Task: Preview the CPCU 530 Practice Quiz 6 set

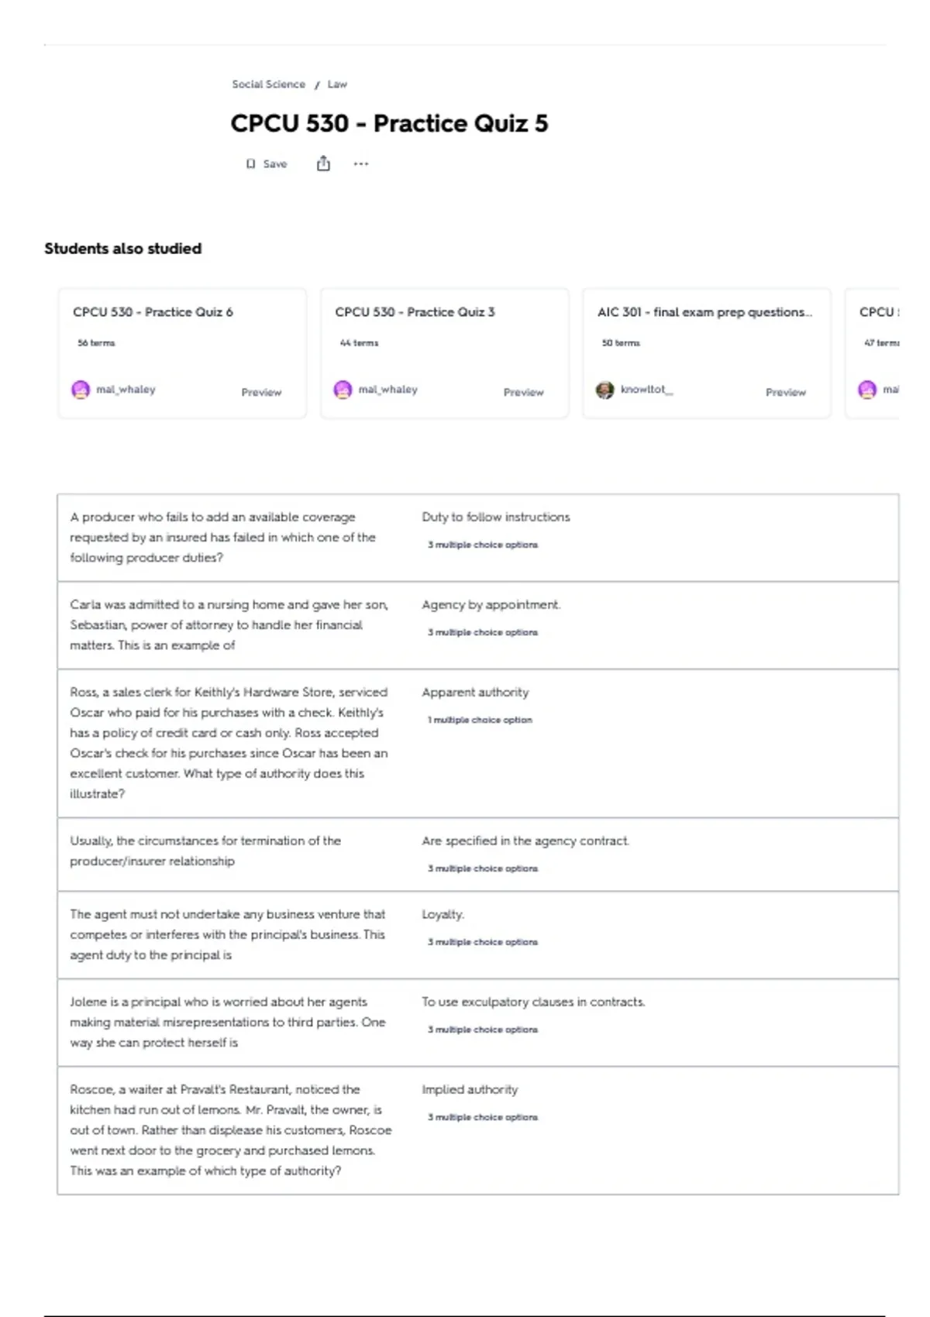Action: (261, 393)
